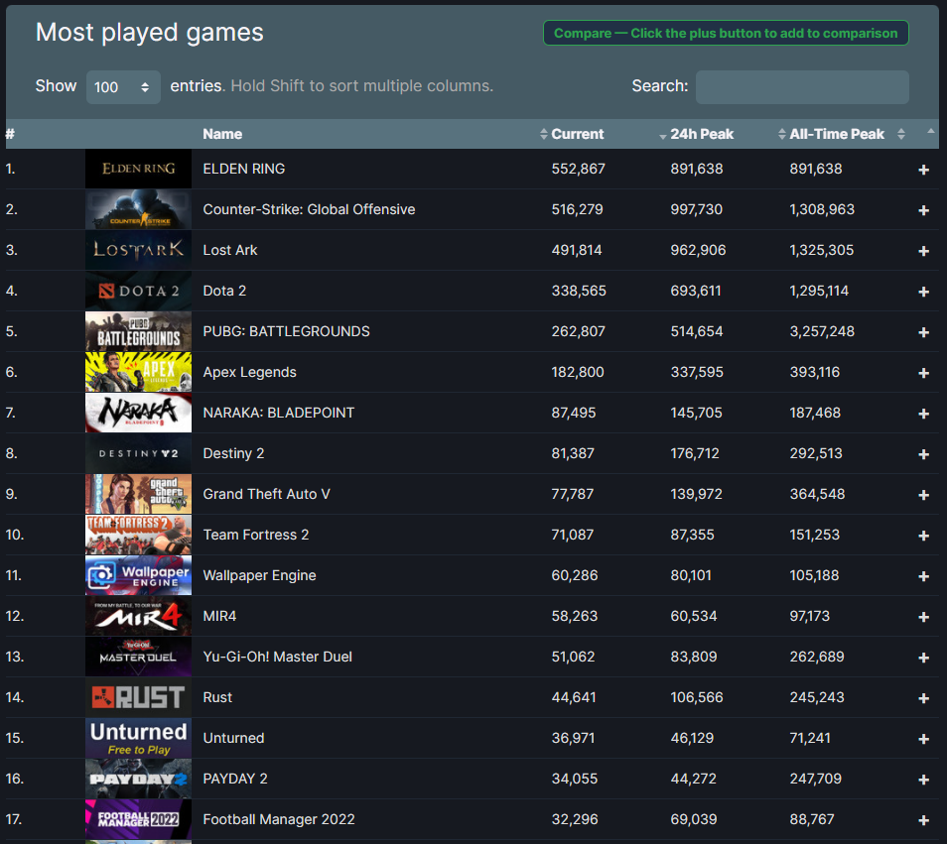The image size is (947, 844).
Task: Add Apex Legends to the comparison
Action: point(923,373)
